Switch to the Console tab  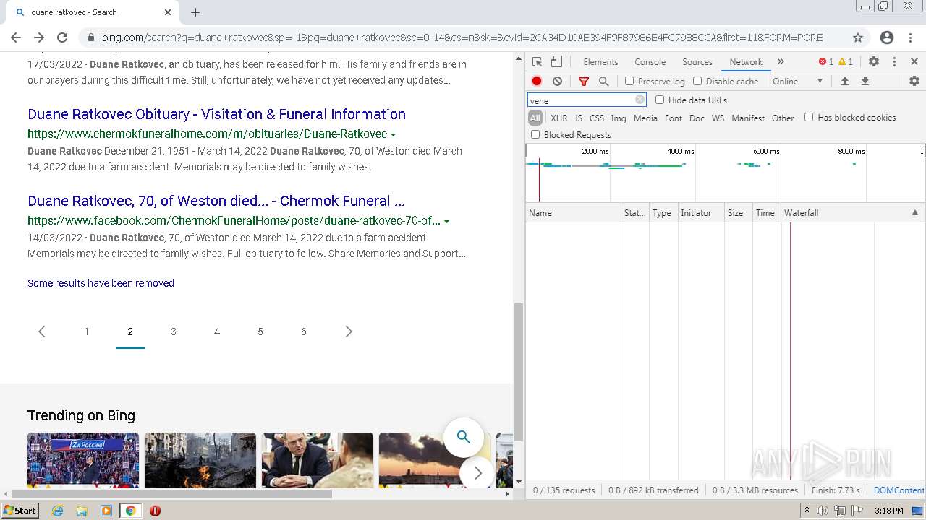[650, 62]
